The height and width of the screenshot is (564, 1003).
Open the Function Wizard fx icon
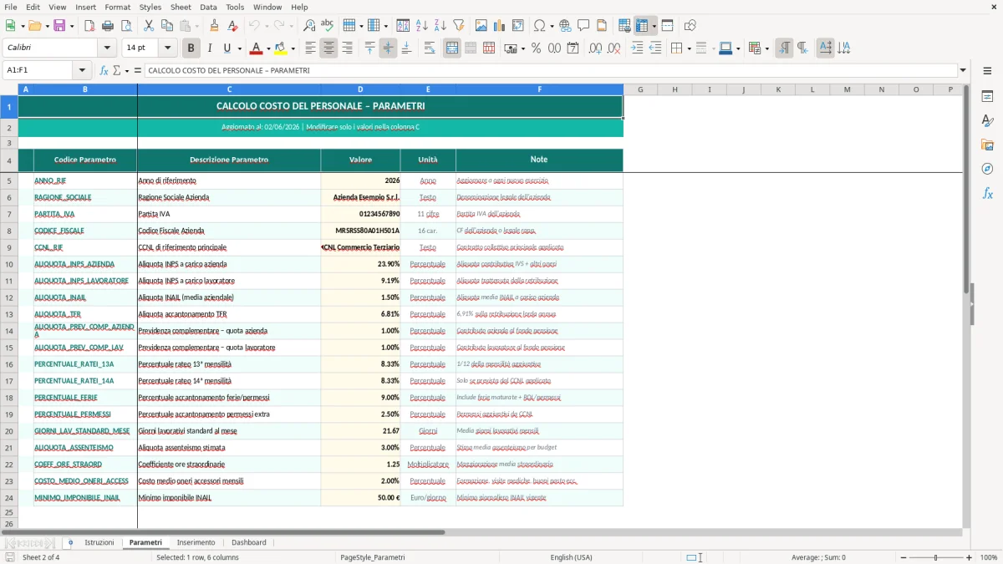click(x=104, y=70)
